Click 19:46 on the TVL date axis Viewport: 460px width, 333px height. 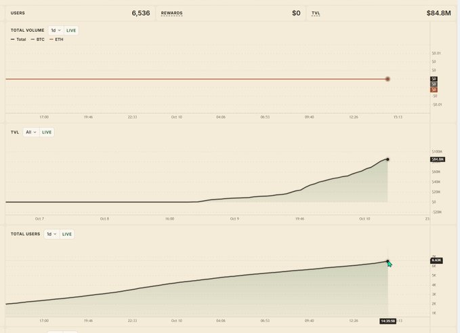tap(299, 219)
